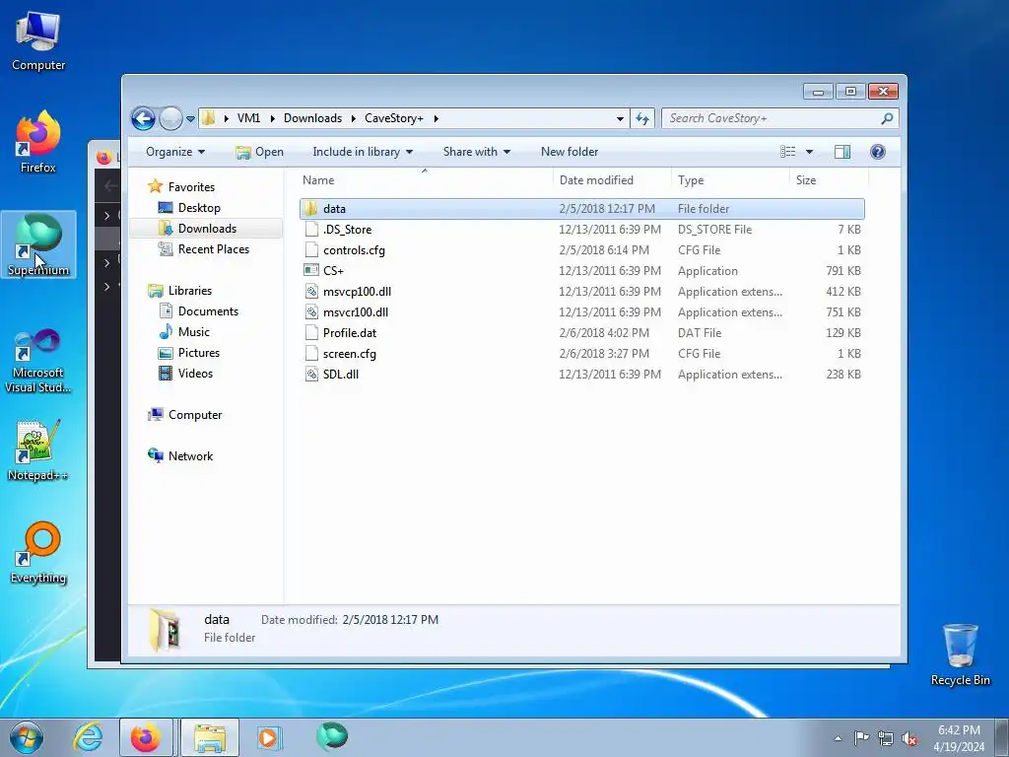Select the Everything desktop shortcut
The width and height of the screenshot is (1009, 757).
pyautogui.click(x=38, y=552)
